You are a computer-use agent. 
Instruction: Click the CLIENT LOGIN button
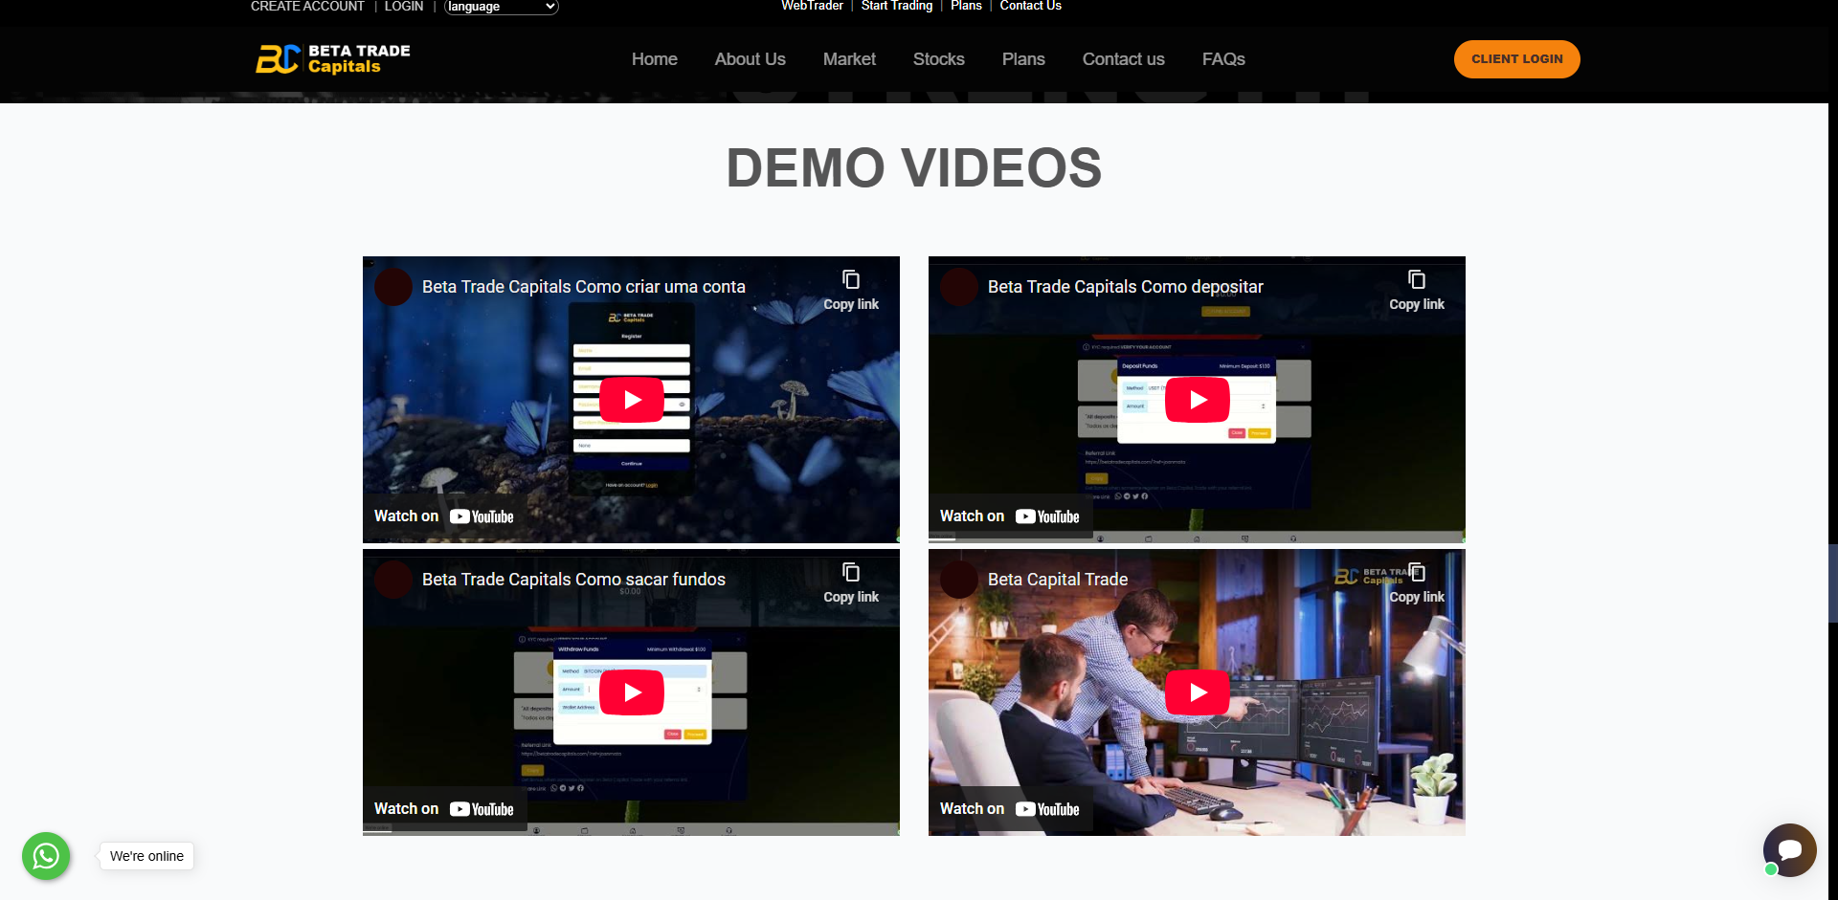click(x=1517, y=59)
